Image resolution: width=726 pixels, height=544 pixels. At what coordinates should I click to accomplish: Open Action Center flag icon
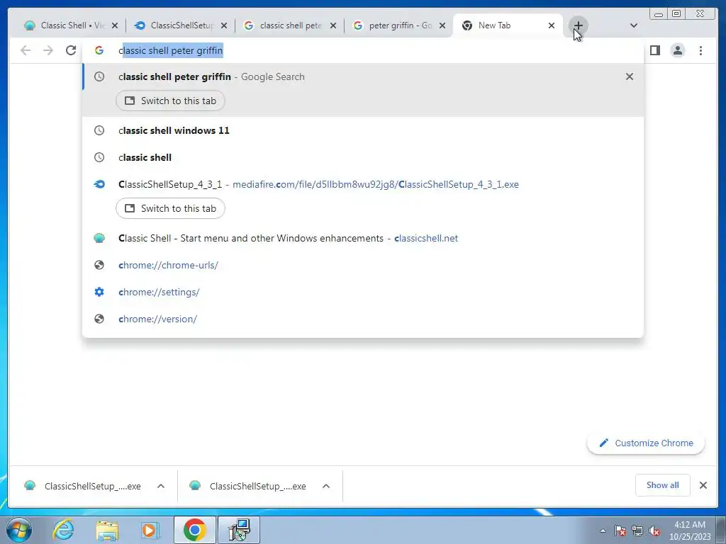620,531
